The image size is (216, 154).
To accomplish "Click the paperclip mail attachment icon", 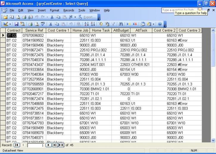I will click(30, 17).
